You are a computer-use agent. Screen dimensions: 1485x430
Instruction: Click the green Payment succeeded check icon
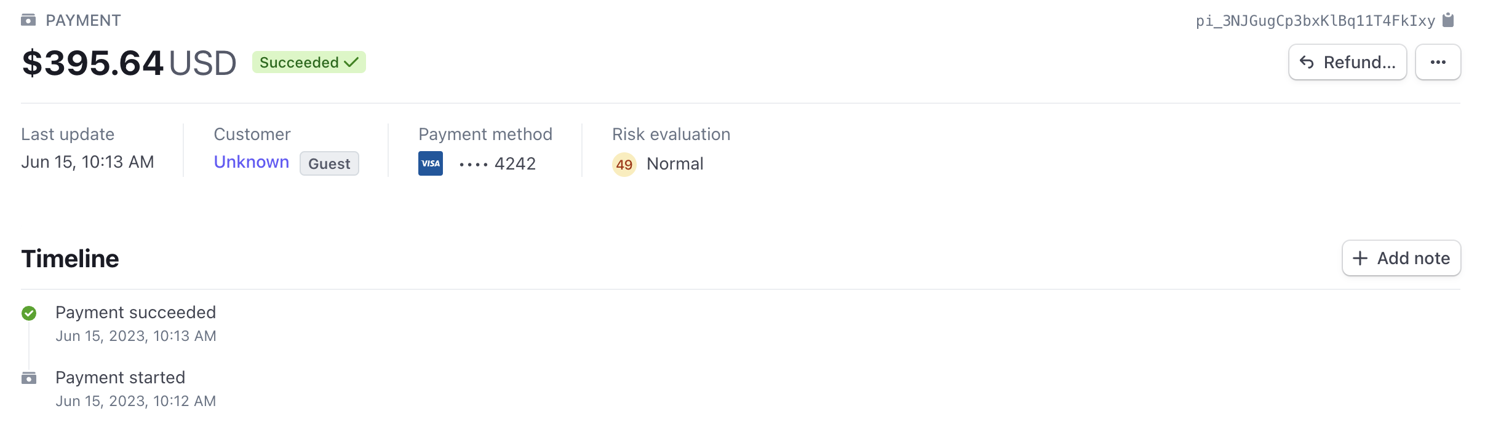[x=29, y=313]
